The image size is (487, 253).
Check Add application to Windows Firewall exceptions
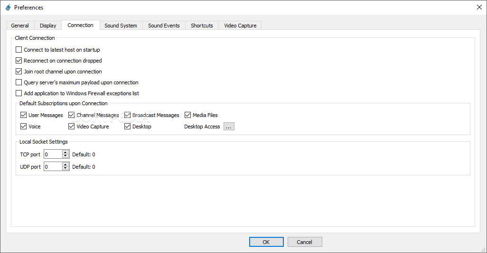pyautogui.click(x=19, y=93)
